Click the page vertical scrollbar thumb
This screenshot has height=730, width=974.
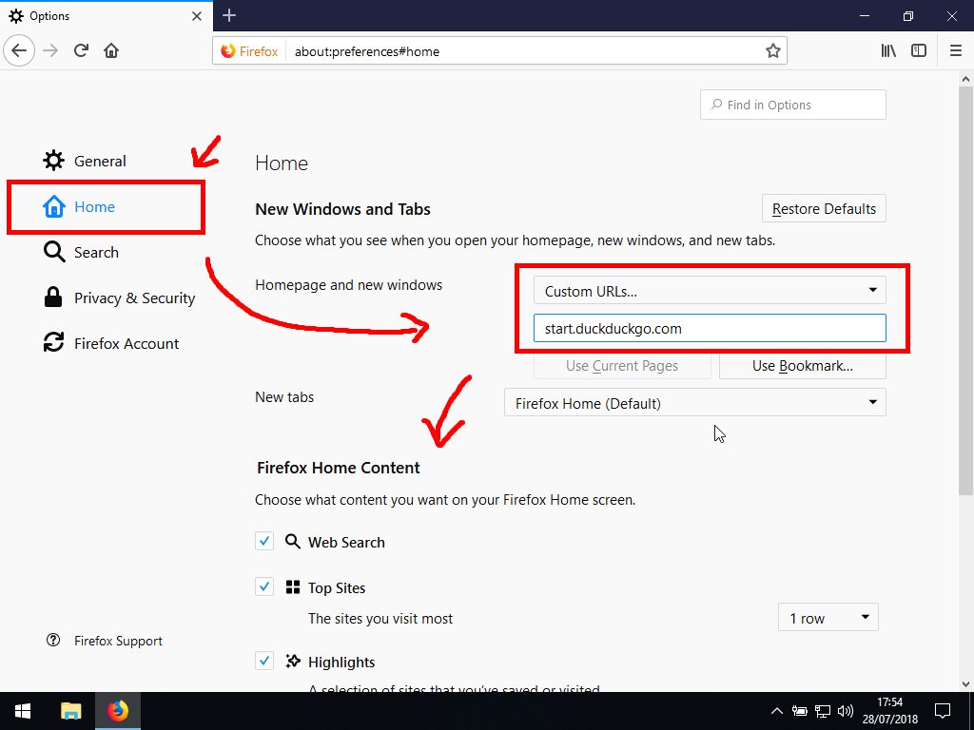pos(965,290)
